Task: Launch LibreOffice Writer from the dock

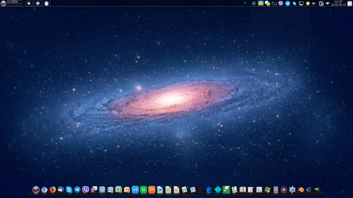Action: point(160,190)
